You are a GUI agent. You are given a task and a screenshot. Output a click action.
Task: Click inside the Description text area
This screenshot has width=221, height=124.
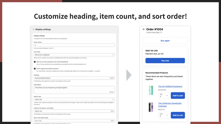(74, 90)
